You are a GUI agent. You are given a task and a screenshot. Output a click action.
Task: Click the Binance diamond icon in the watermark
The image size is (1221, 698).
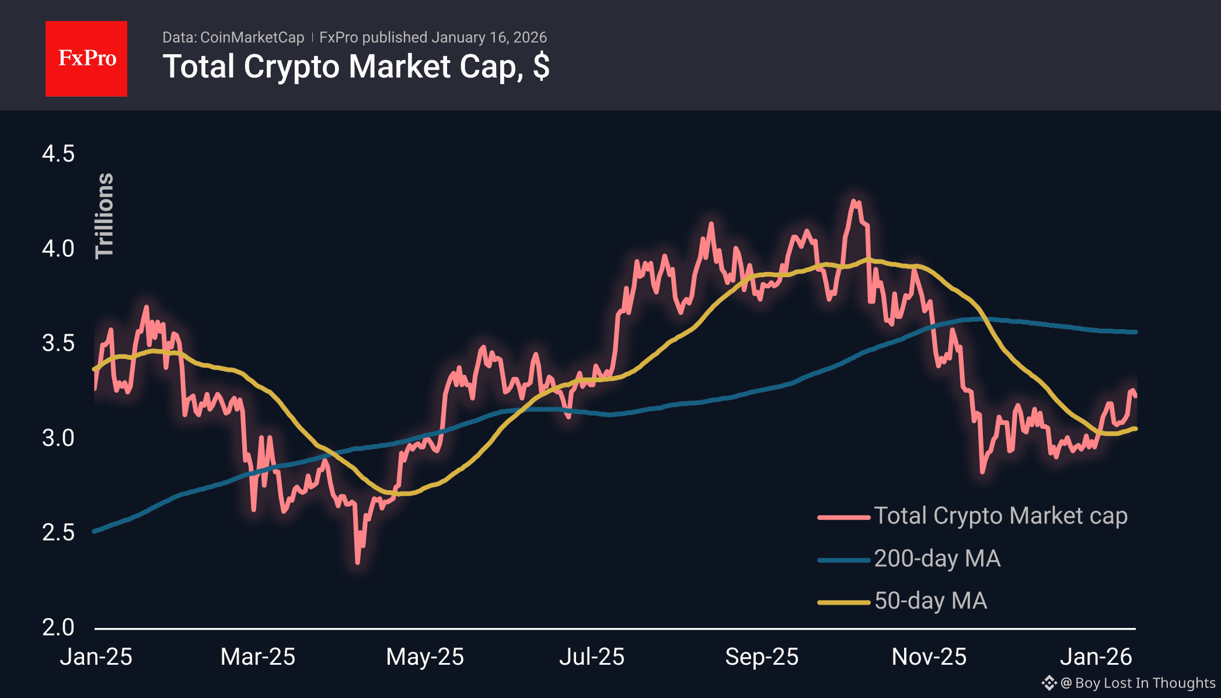coord(1049,683)
